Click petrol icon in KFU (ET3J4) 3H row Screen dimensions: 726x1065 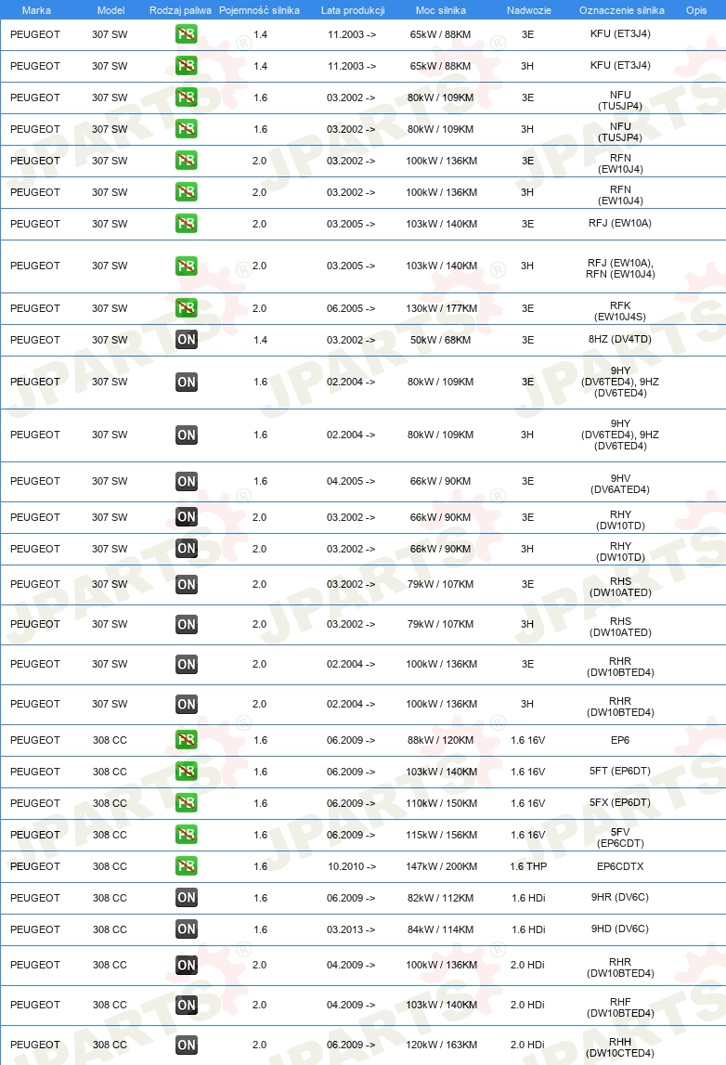click(x=186, y=66)
